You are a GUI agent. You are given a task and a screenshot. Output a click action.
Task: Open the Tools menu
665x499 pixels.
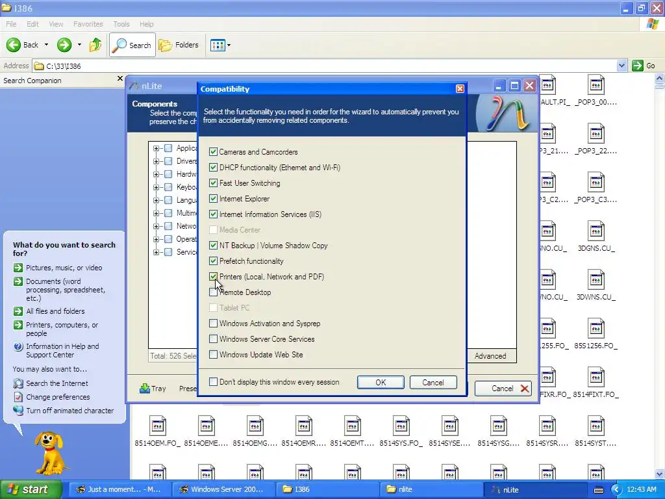pos(121,24)
